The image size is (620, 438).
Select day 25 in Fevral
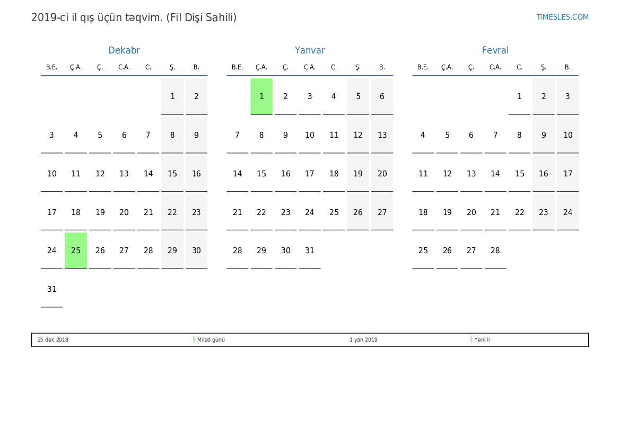[423, 251]
